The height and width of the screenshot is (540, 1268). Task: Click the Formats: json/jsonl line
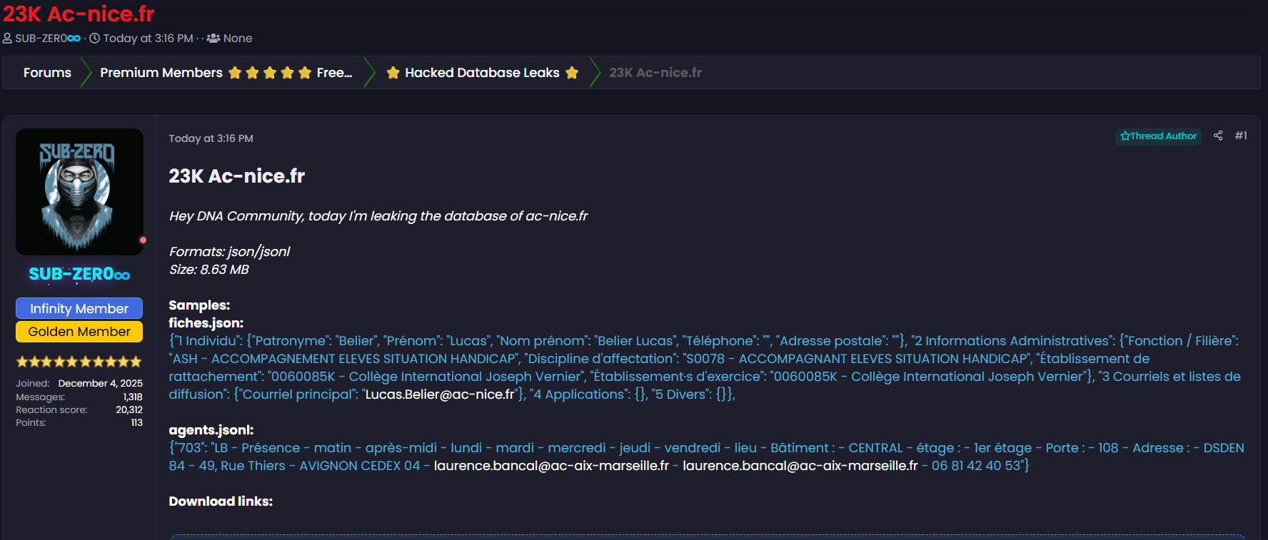[229, 252]
